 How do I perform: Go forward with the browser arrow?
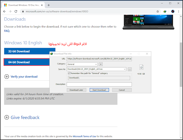[10, 11]
